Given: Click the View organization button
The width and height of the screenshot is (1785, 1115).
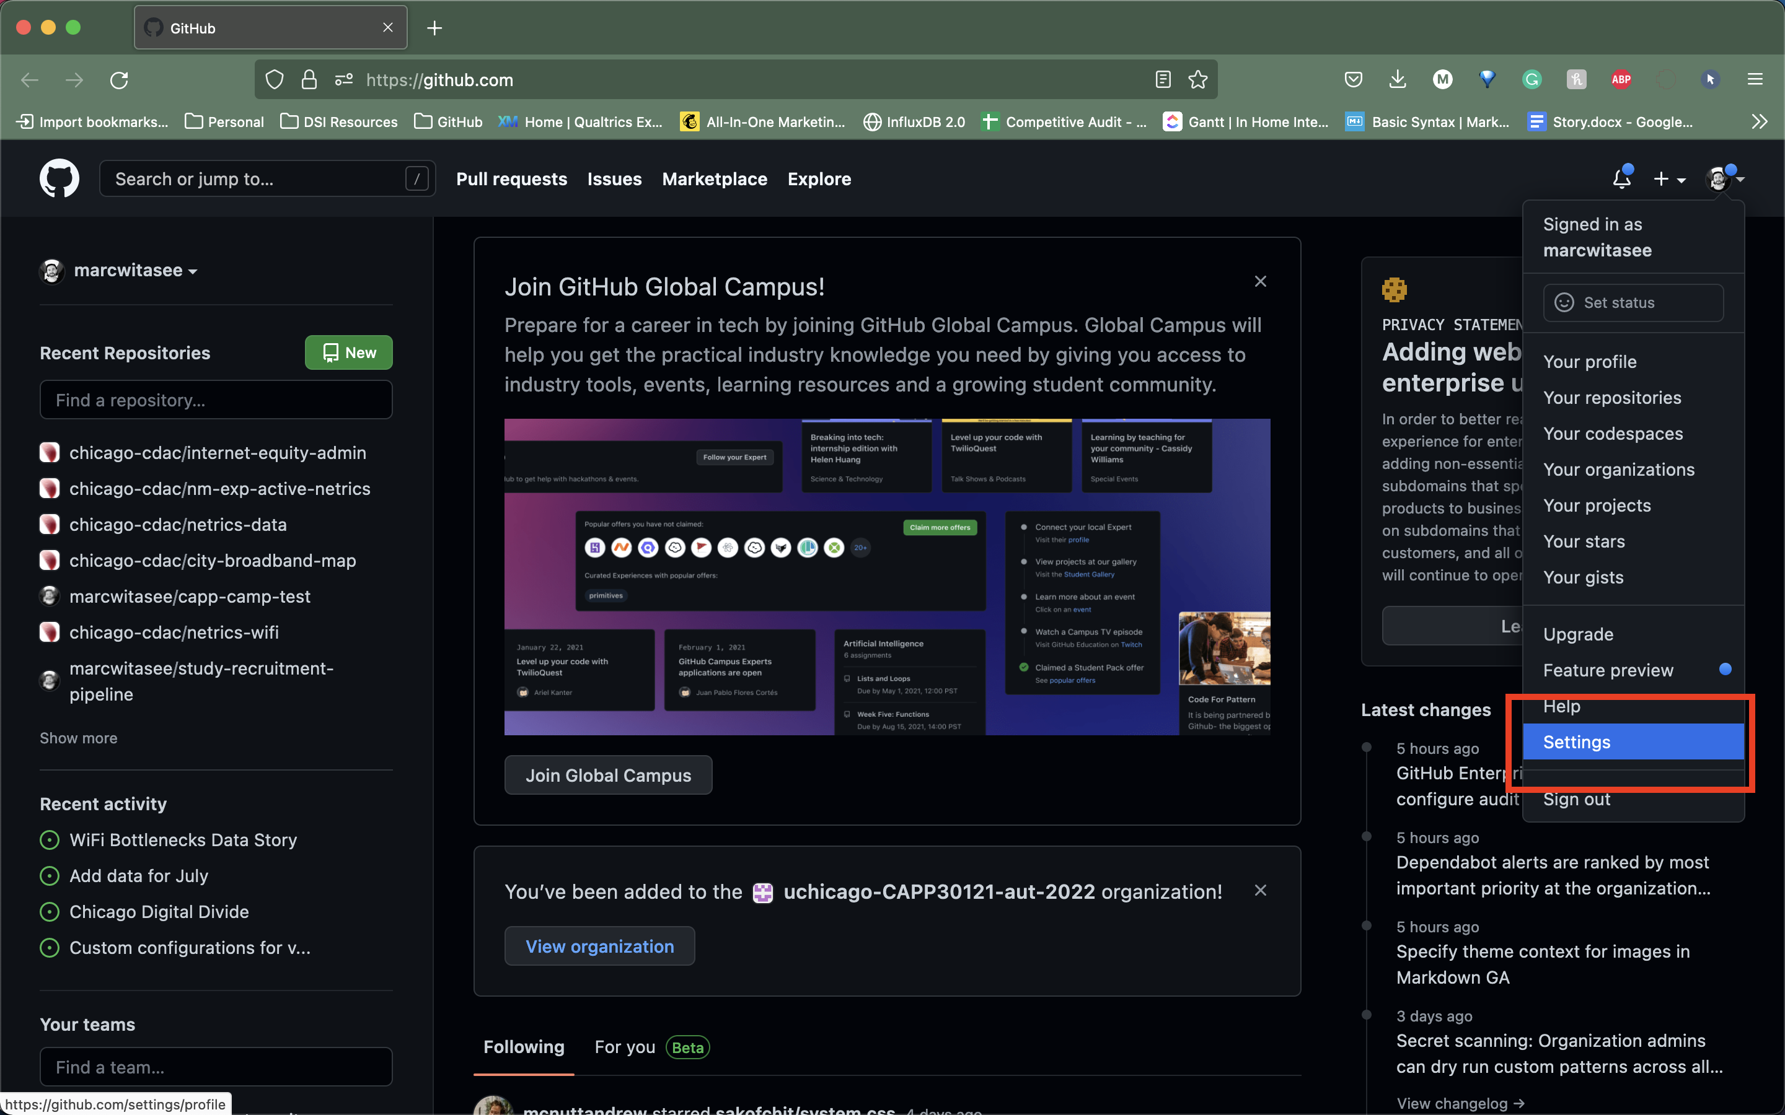Looking at the screenshot, I should (x=600, y=946).
